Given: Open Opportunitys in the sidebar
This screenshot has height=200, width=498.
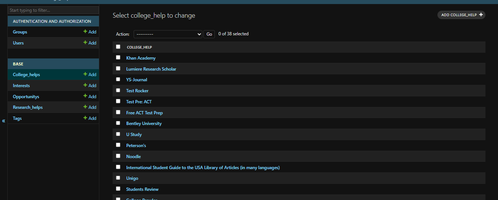Looking at the screenshot, I should 26,97.
